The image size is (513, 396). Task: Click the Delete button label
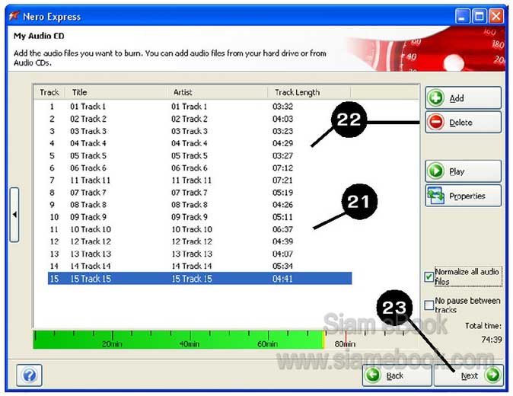pyautogui.click(x=460, y=123)
